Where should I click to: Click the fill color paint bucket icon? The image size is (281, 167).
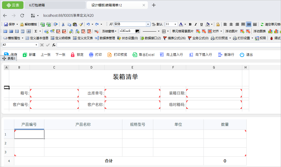click(208, 24)
